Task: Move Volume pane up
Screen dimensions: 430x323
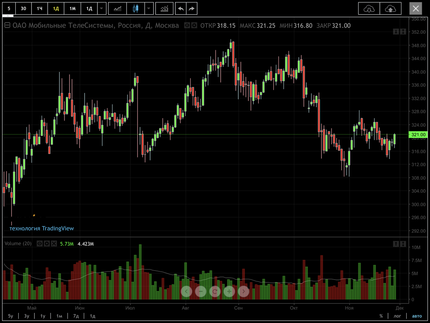Action: (x=396, y=244)
